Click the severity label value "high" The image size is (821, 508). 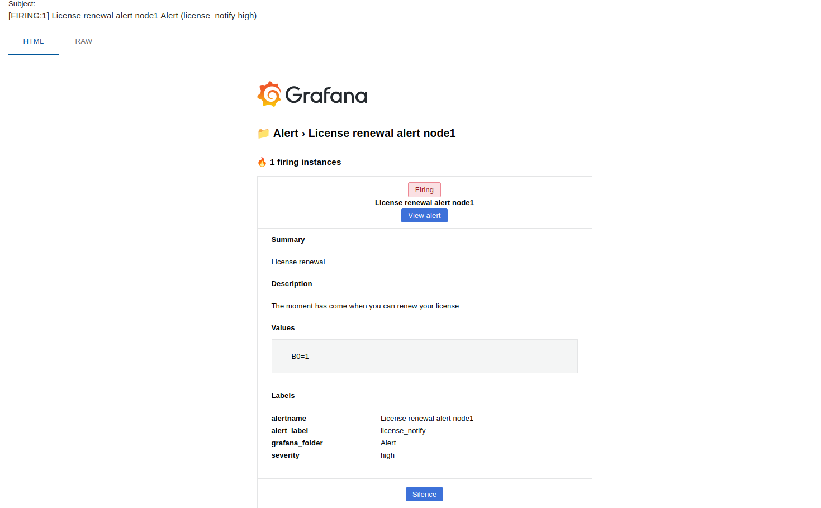(x=387, y=455)
